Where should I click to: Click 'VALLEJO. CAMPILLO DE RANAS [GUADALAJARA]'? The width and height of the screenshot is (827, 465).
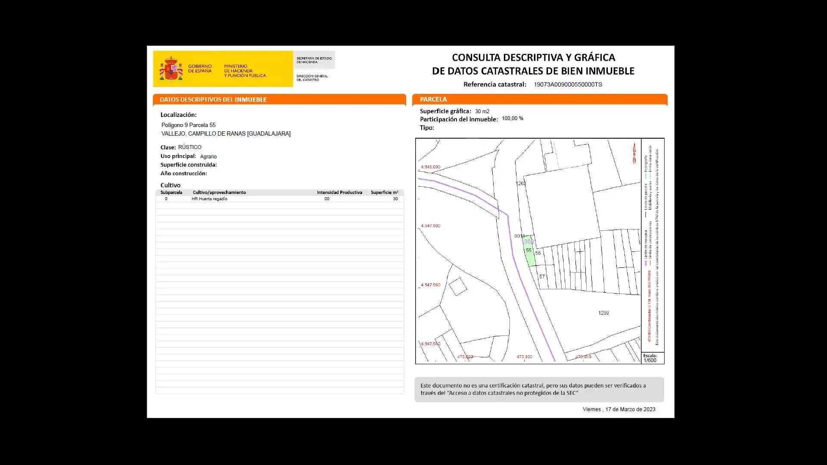pyautogui.click(x=226, y=134)
